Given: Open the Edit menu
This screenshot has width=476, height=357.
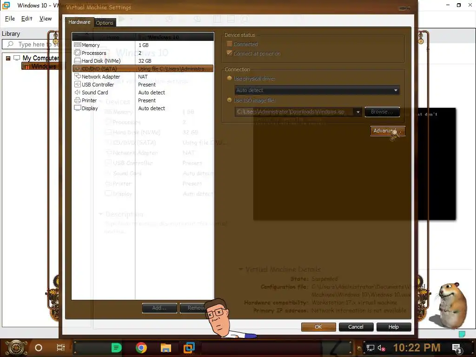Looking at the screenshot, I should tap(26, 19).
